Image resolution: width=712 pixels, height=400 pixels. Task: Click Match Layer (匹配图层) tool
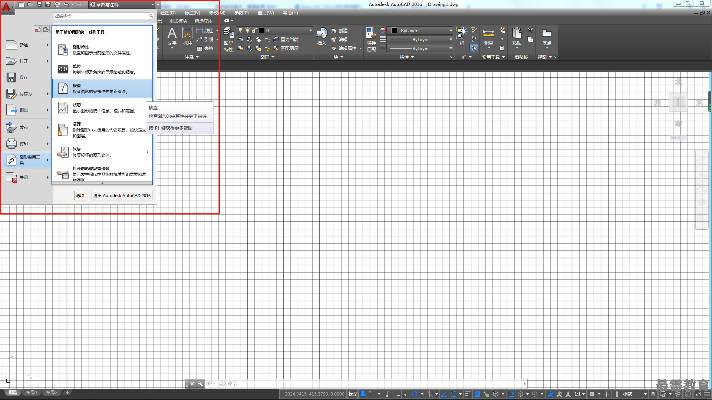click(x=286, y=49)
